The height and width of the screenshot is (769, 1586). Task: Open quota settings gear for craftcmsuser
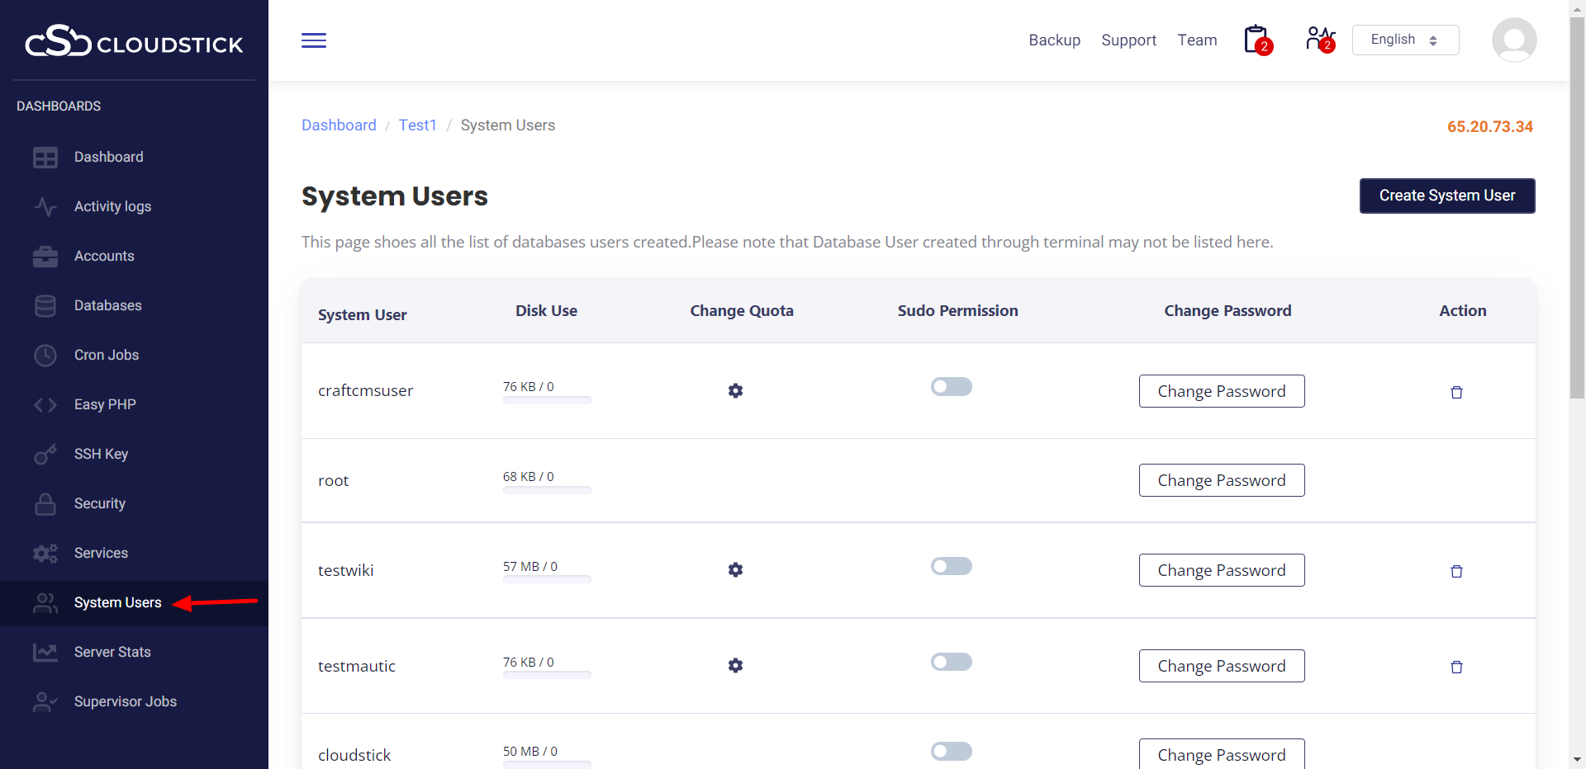(735, 391)
